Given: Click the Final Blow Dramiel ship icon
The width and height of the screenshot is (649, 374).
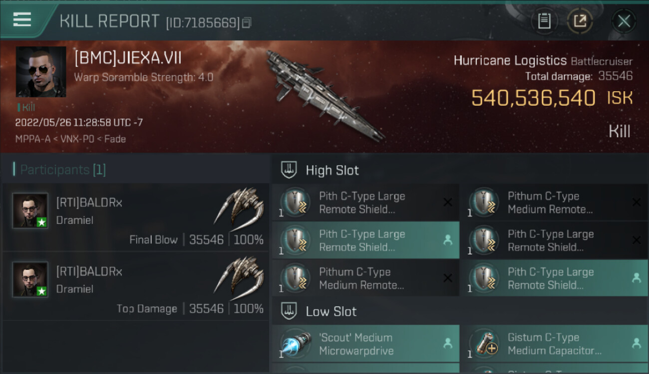Looking at the screenshot, I should click(x=240, y=206).
